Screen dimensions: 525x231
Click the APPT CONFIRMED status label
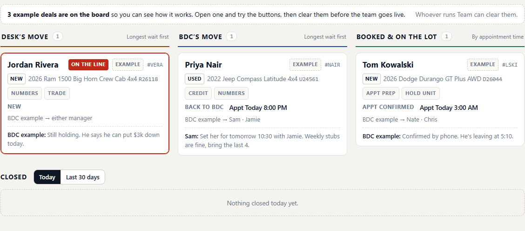point(388,107)
